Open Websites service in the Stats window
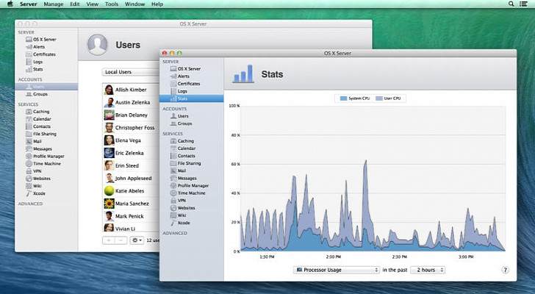Screen dimensions: 535x294 pos(187,207)
